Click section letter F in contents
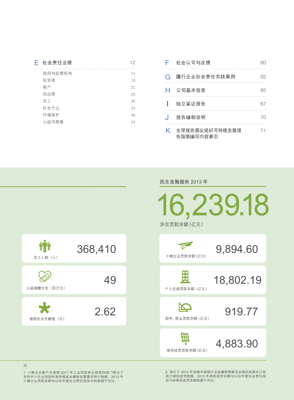Viewport: 294px width, 400px height. pyautogui.click(x=167, y=63)
